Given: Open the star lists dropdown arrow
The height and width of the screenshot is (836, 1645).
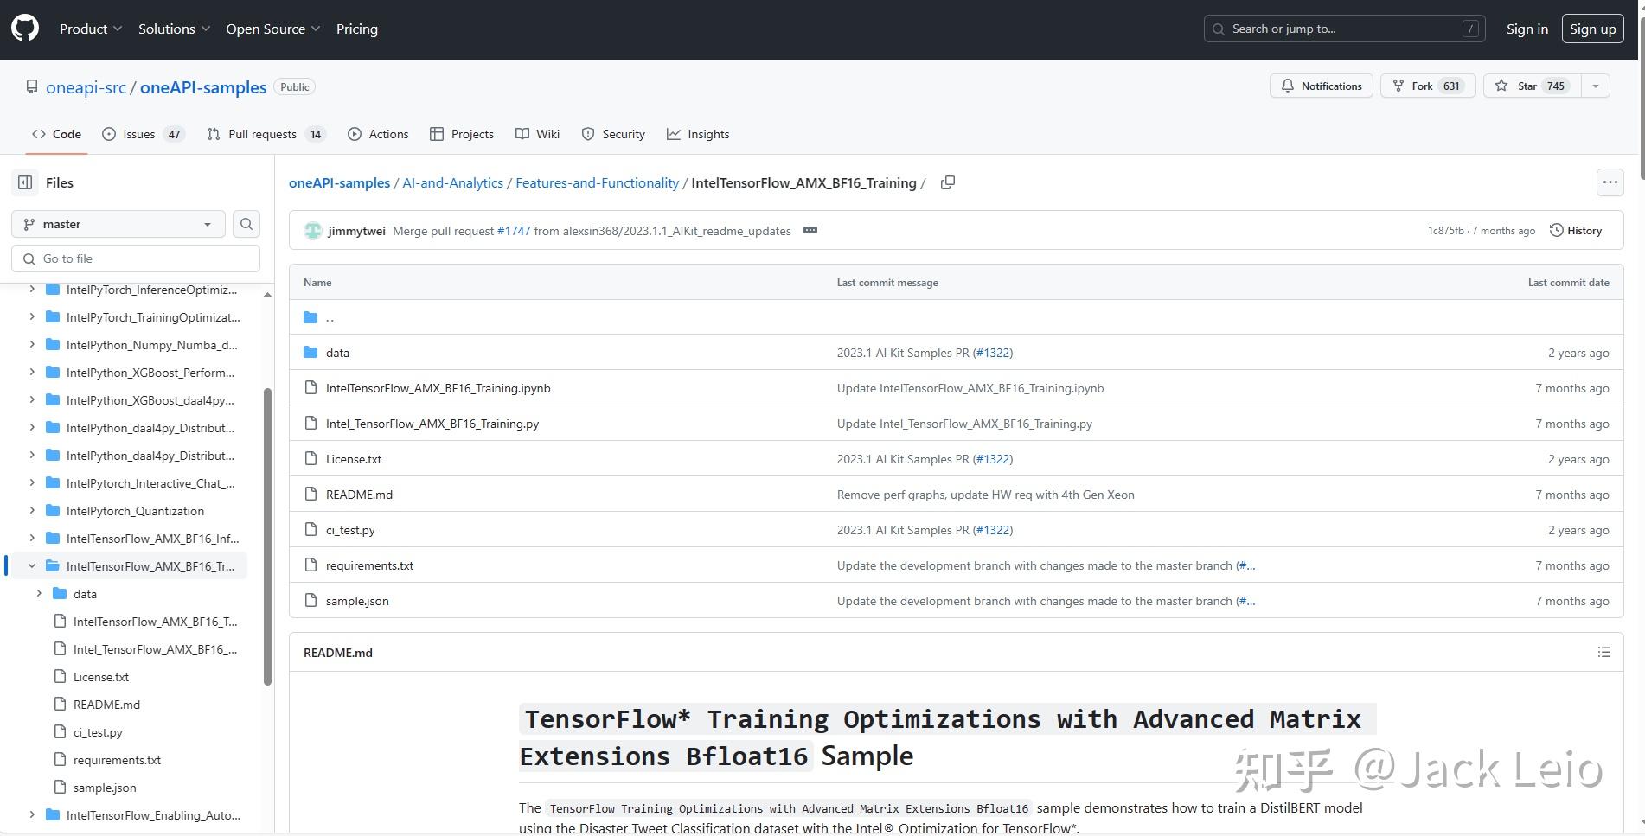Looking at the screenshot, I should point(1596,86).
